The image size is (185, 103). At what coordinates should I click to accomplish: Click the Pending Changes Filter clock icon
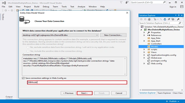tap(155, 19)
